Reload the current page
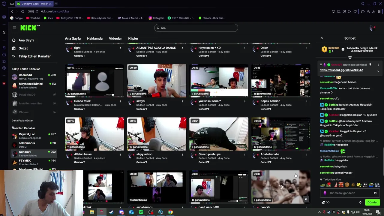Viewport: 384px width, 216px height. click(22, 11)
